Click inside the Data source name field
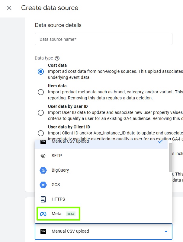The width and height of the screenshot is (183, 242). (x=103, y=39)
